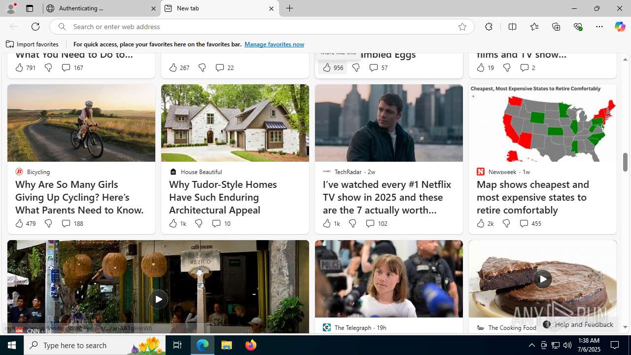Open the profile icon in the title bar
Image resolution: width=631 pixels, height=355 pixels.
coord(10,8)
